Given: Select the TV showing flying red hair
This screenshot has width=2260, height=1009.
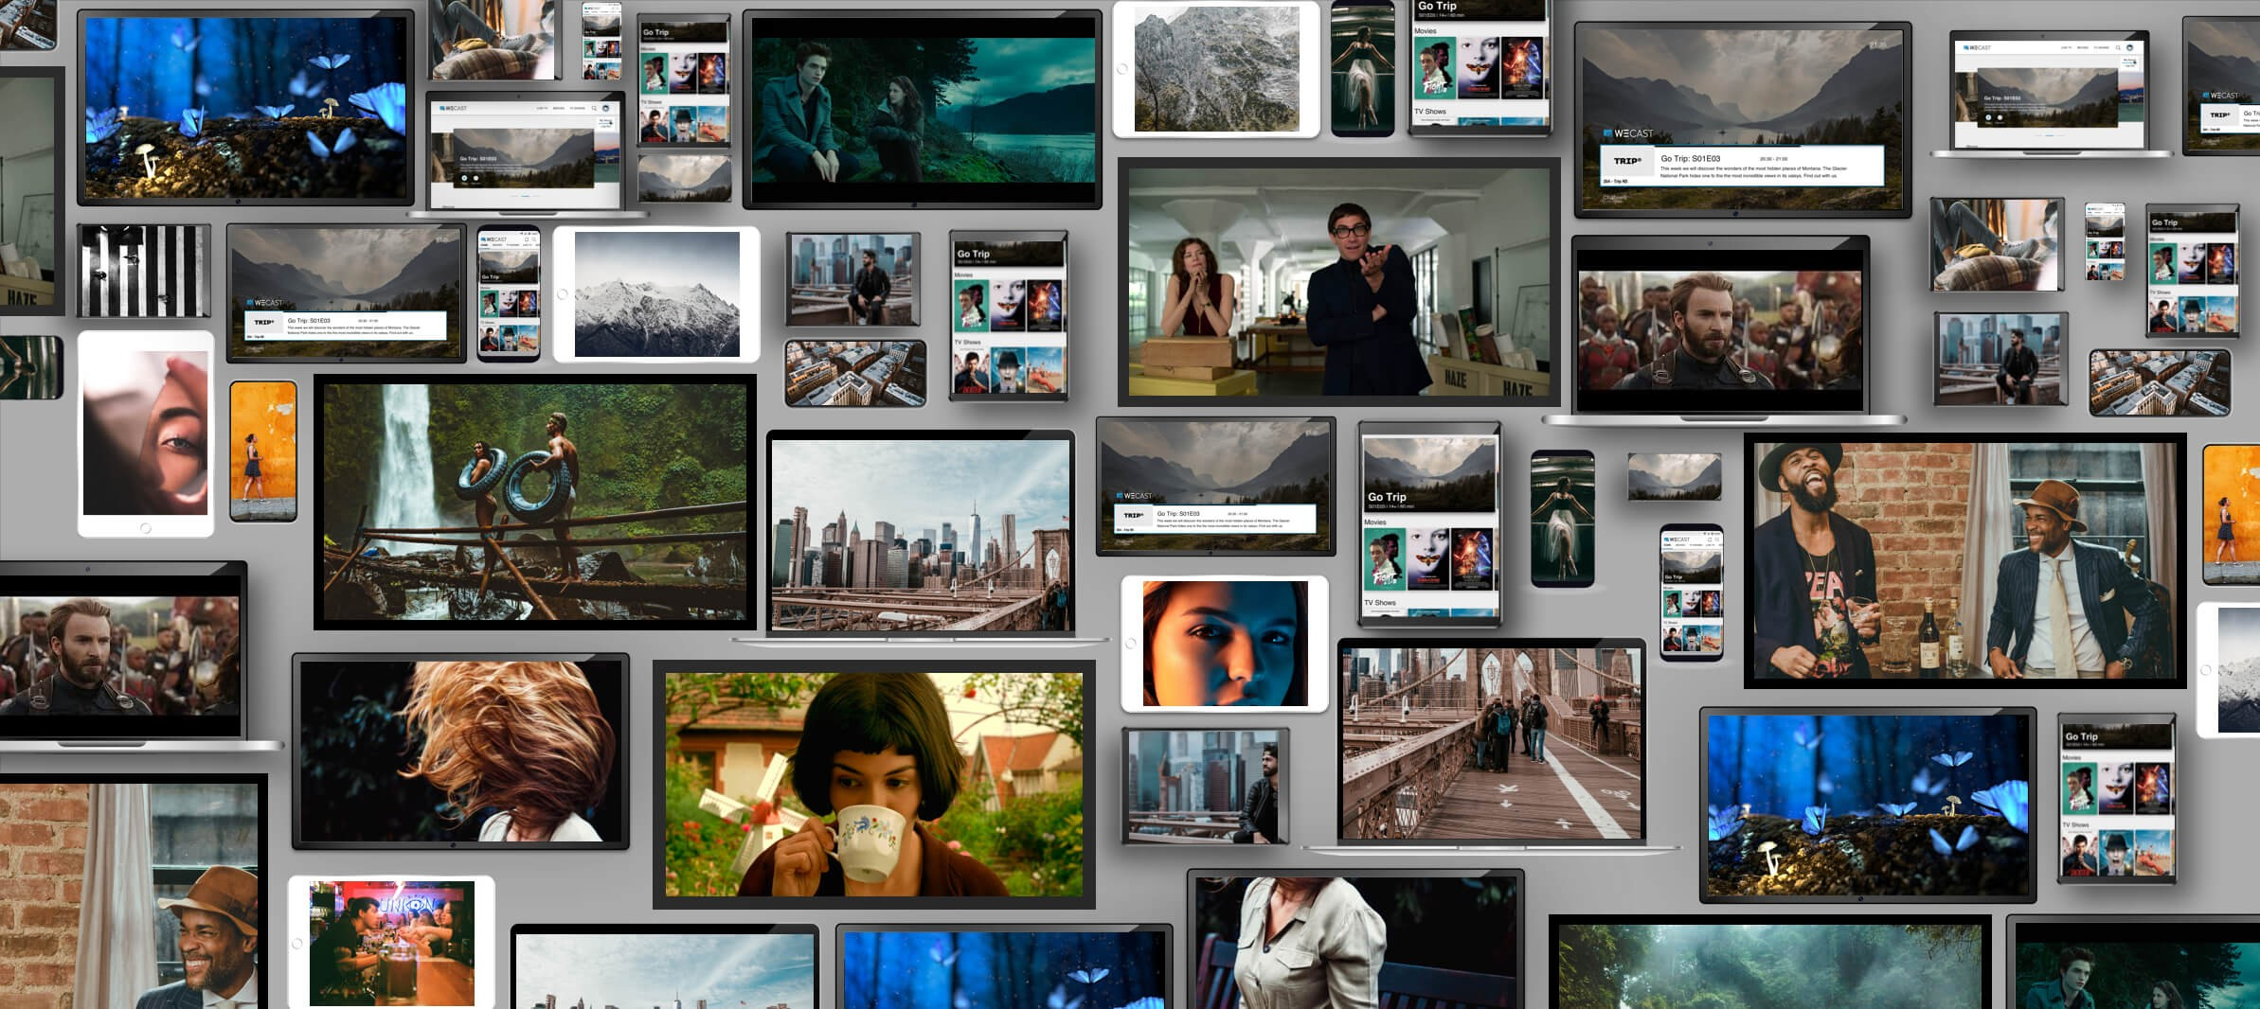Looking at the screenshot, I should [460, 751].
